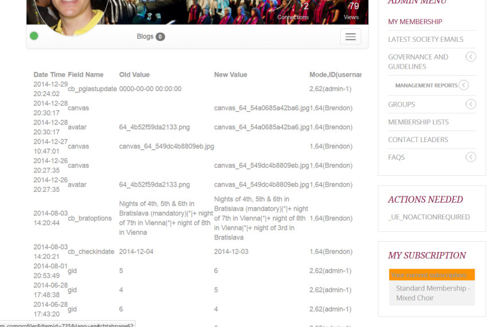Screen dimensions: 501x327
Task: Select date 2014-12-27 10:47:01
Action: point(50,147)
